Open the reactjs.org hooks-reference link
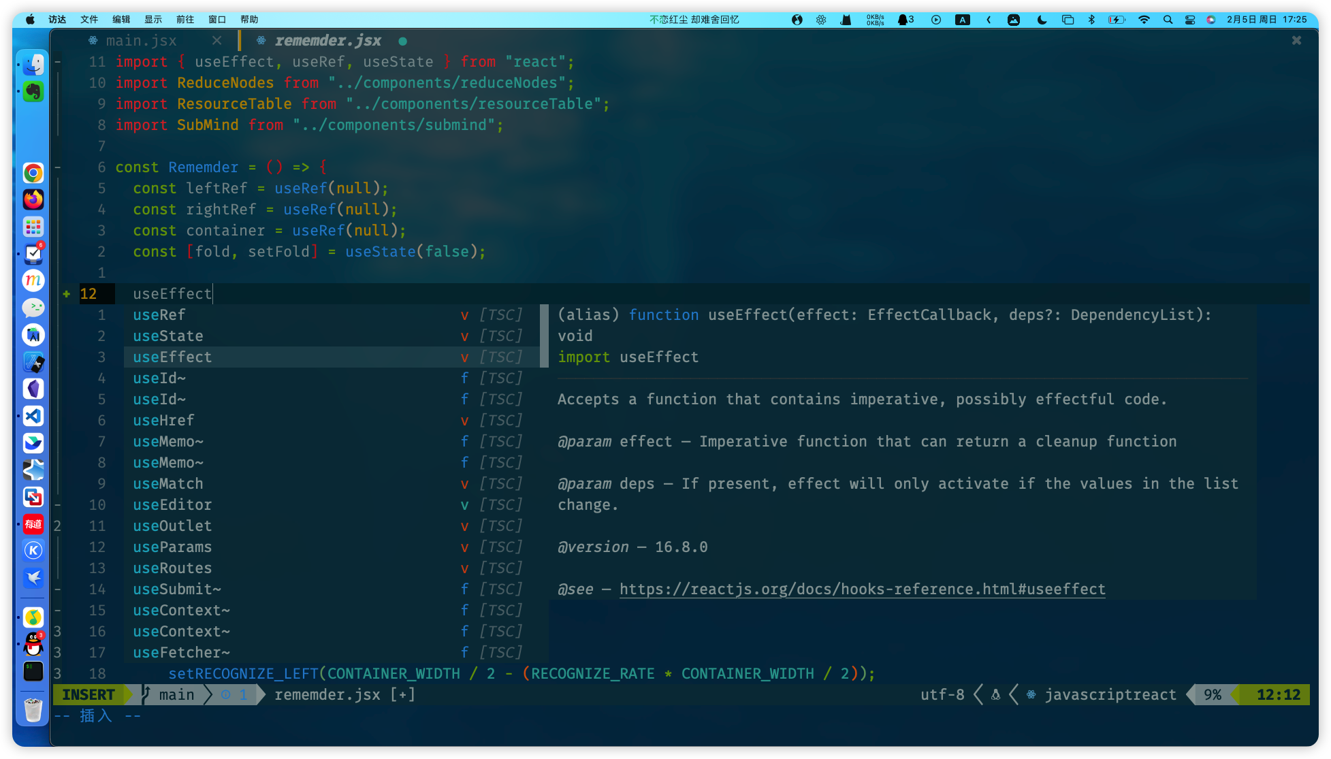 [862, 590]
